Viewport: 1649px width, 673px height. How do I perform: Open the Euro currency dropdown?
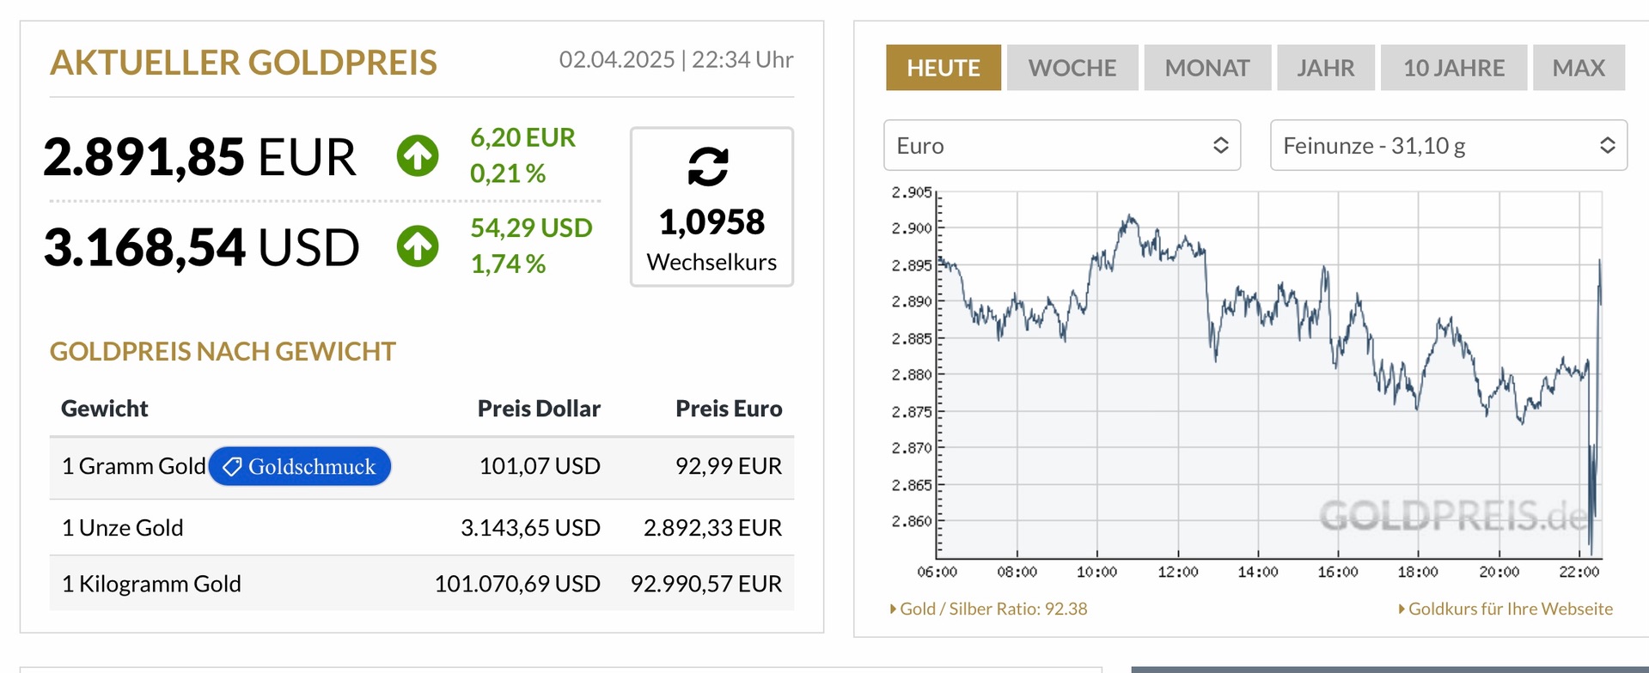pos(1061,145)
